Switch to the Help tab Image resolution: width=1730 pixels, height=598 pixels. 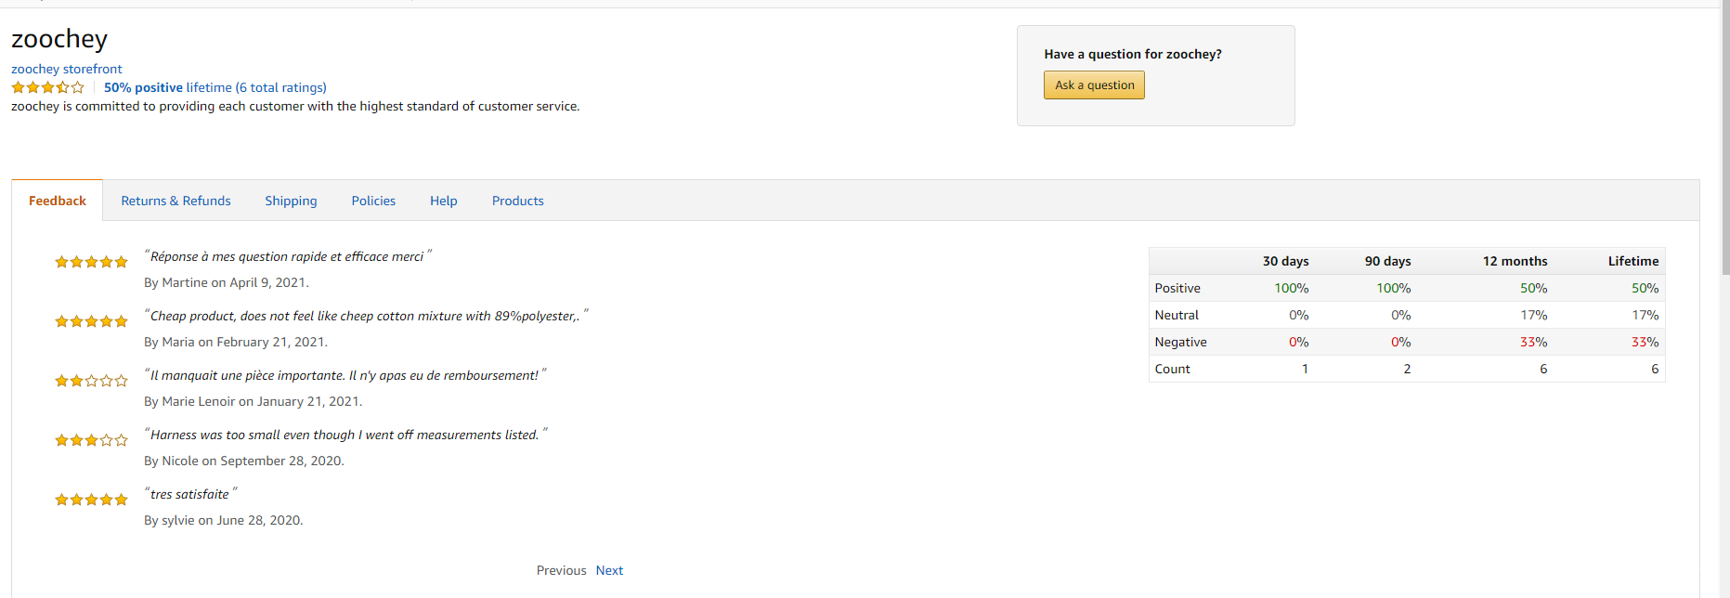[x=443, y=201]
